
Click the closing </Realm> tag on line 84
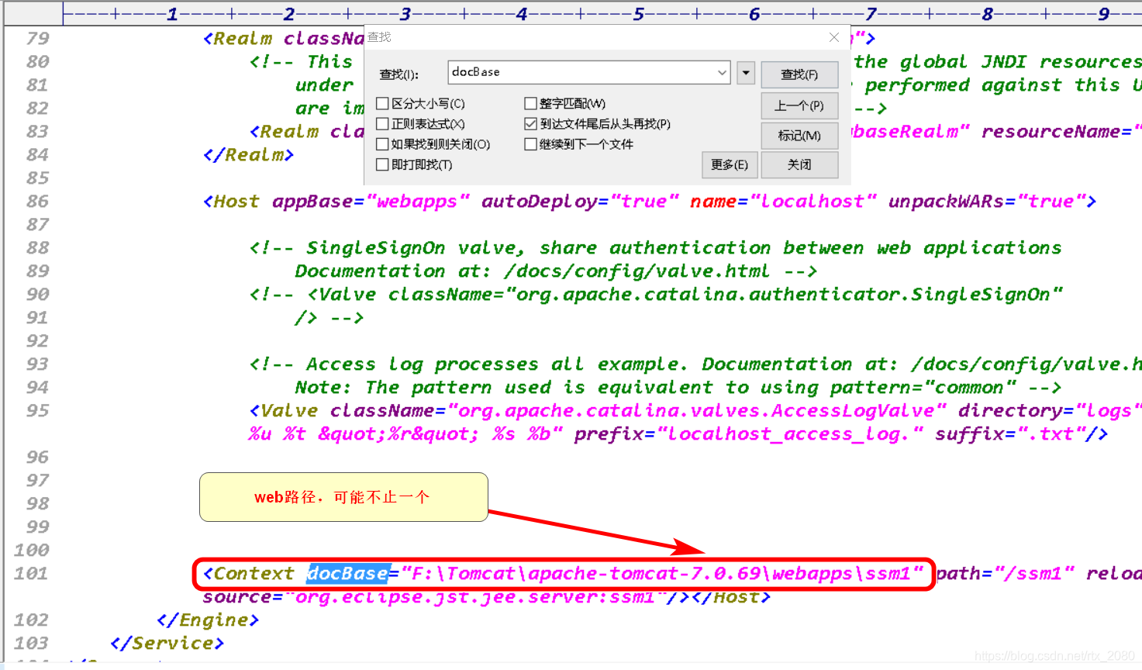(x=248, y=154)
